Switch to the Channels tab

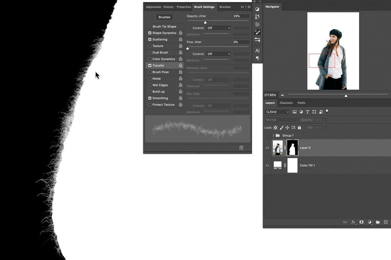(x=286, y=103)
